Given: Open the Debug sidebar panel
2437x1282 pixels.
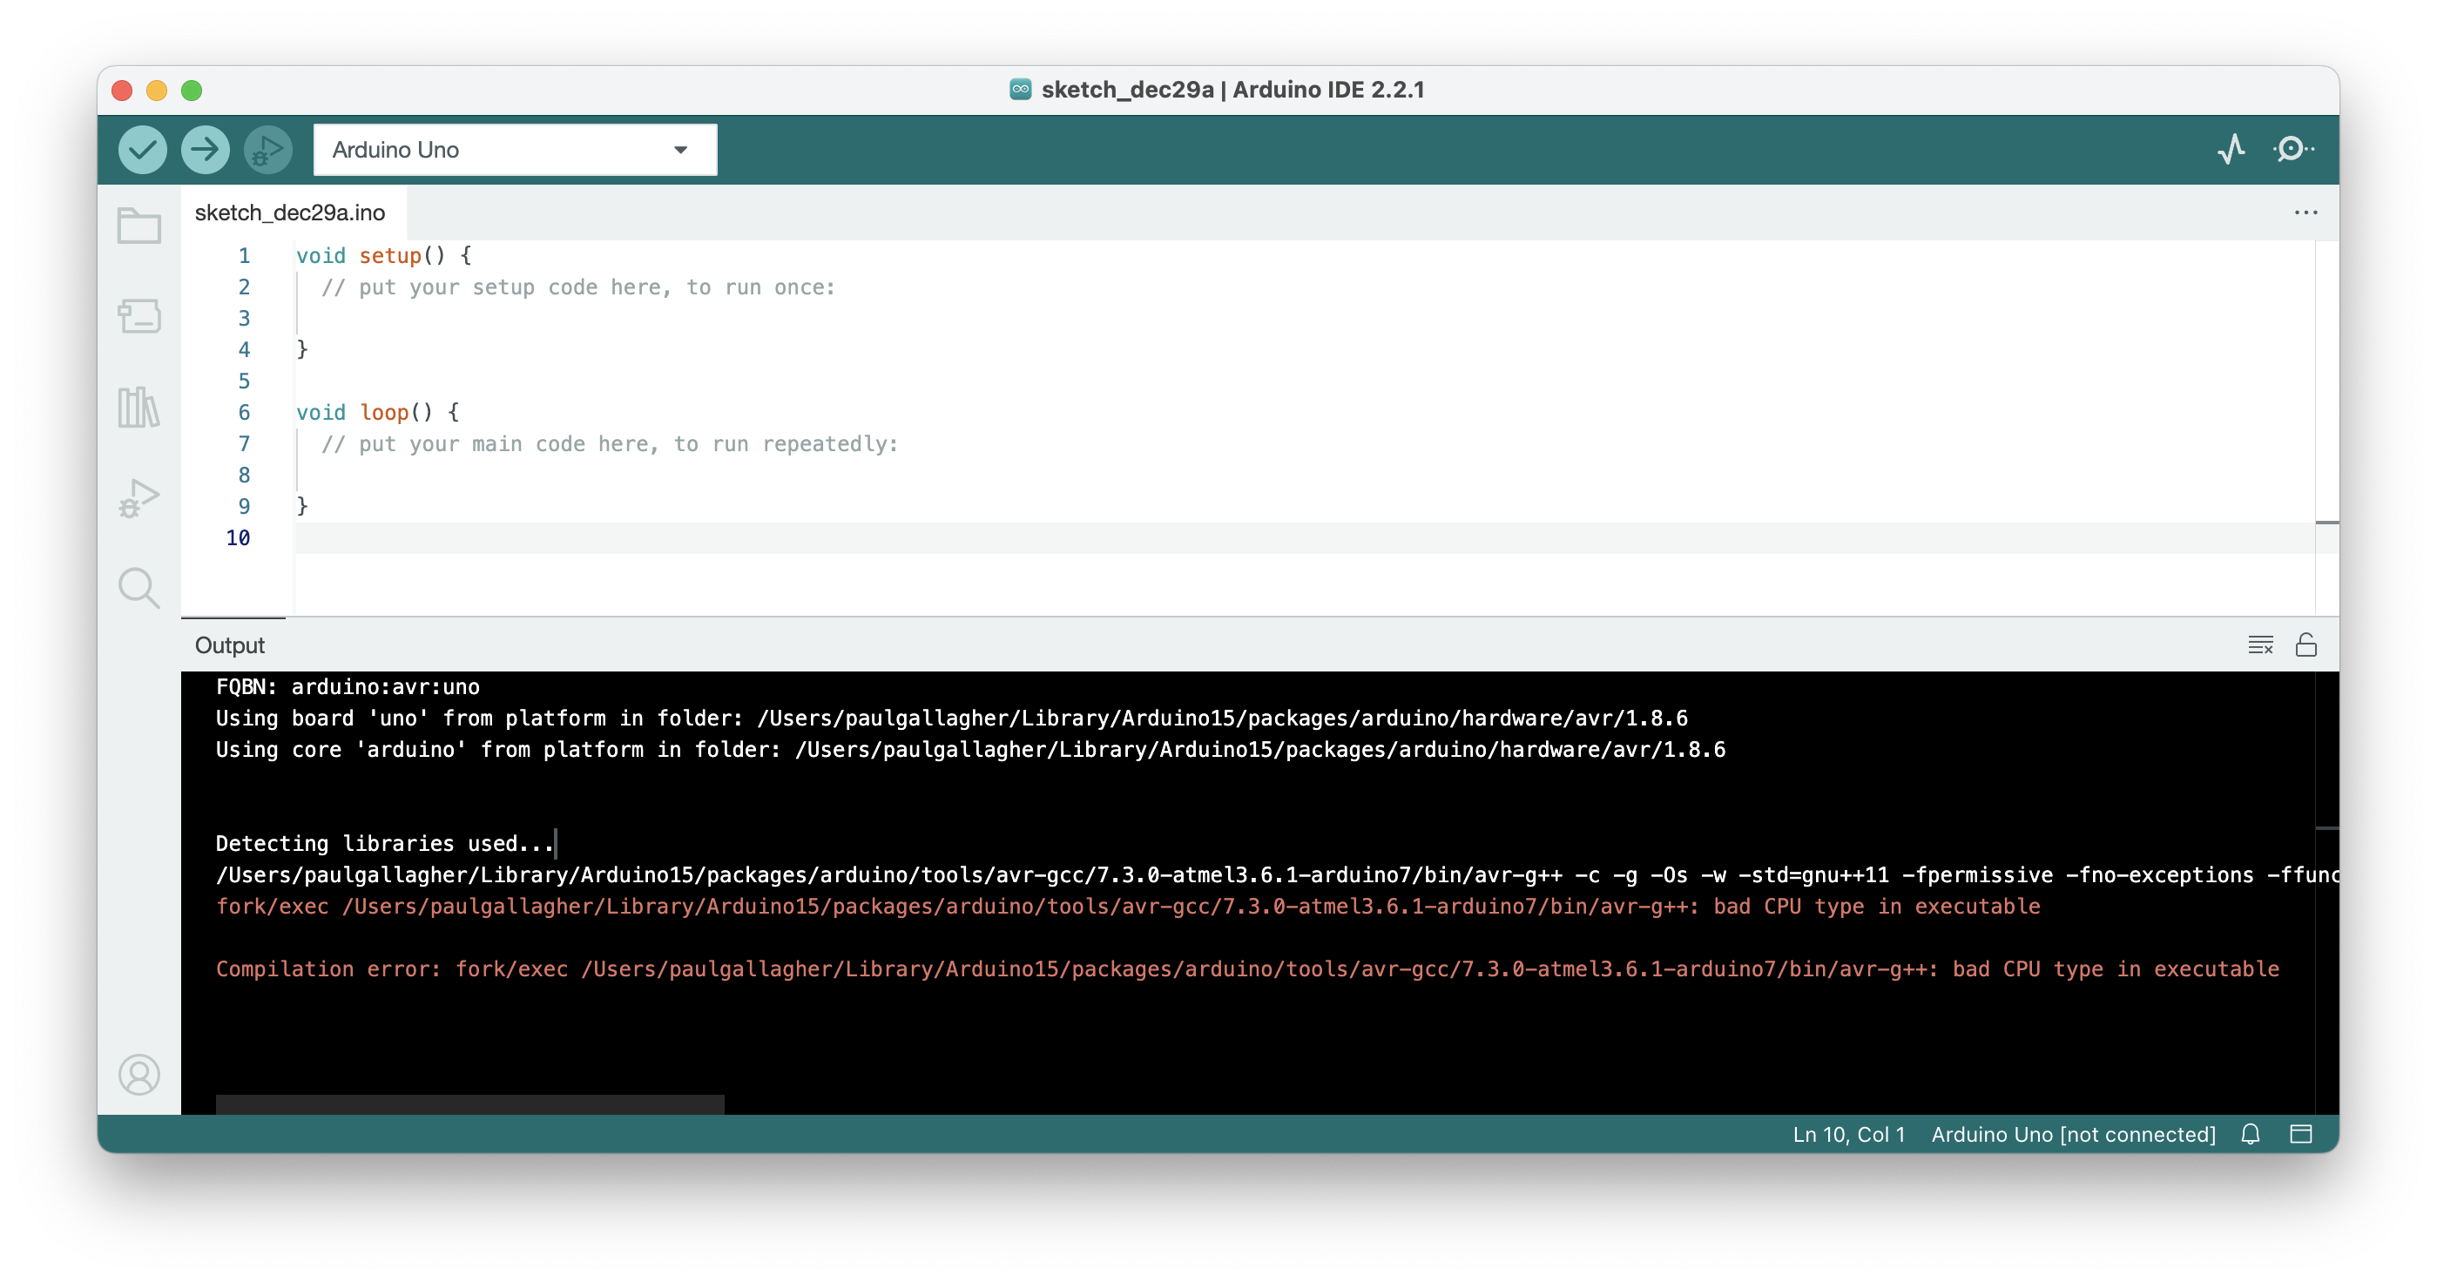Looking at the screenshot, I should (139, 497).
